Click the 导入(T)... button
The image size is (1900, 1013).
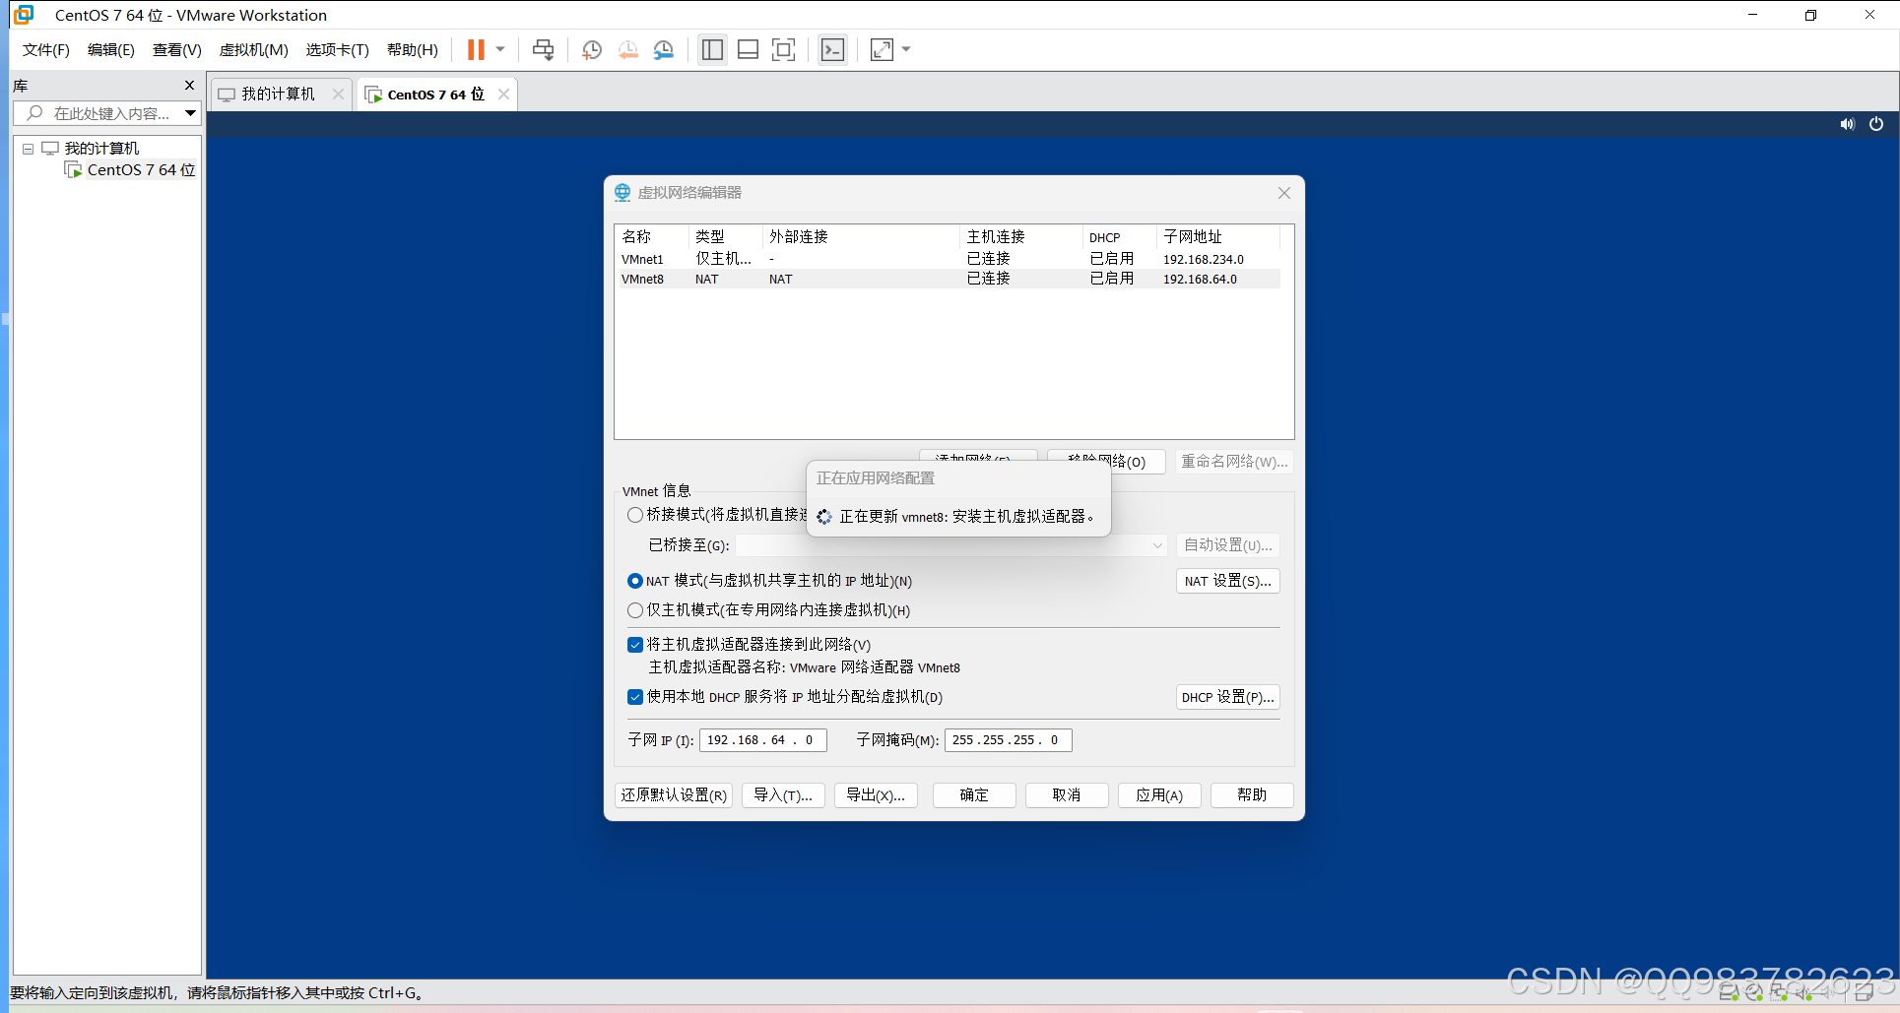pyautogui.click(x=783, y=795)
